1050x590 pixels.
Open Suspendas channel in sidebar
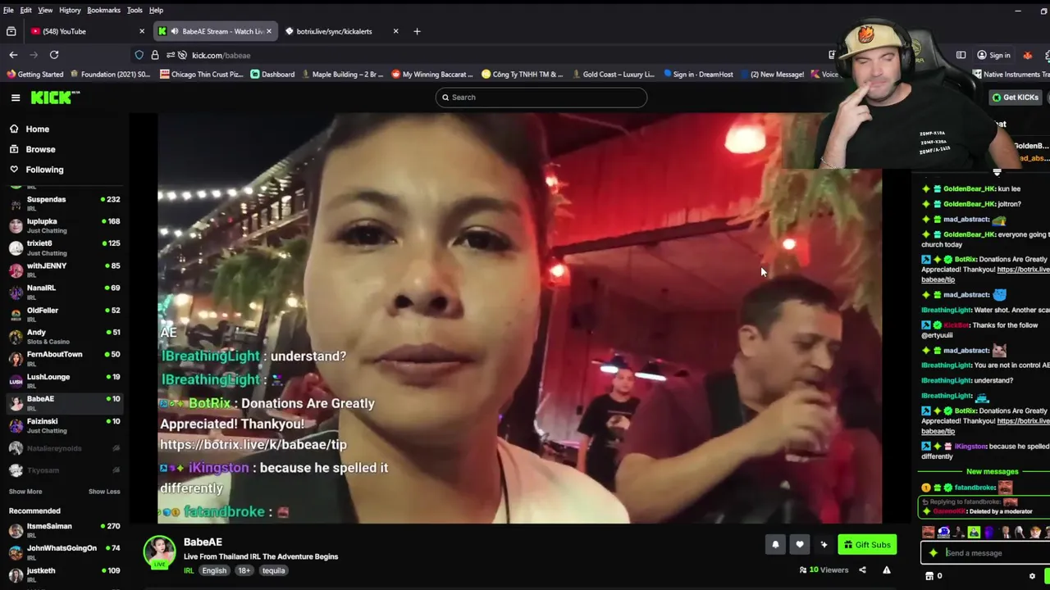pyautogui.click(x=64, y=203)
